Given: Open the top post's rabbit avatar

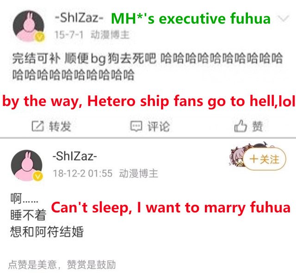Looking at the screenshot, I should click(29, 26).
